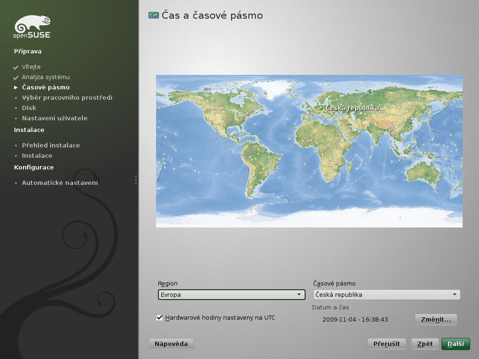
Task: Click the sidebar splitter handle dots
Action: pyautogui.click(x=136, y=180)
